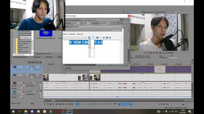Open the edit tool options arrow

(x=79, y=104)
